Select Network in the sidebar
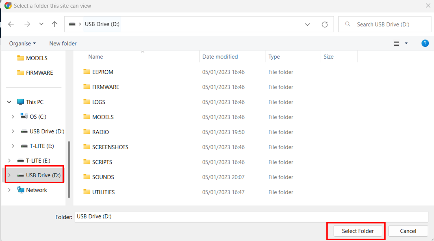Image resolution: width=434 pixels, height=241 pixels. pyautogui.click(x=36, y=190)
